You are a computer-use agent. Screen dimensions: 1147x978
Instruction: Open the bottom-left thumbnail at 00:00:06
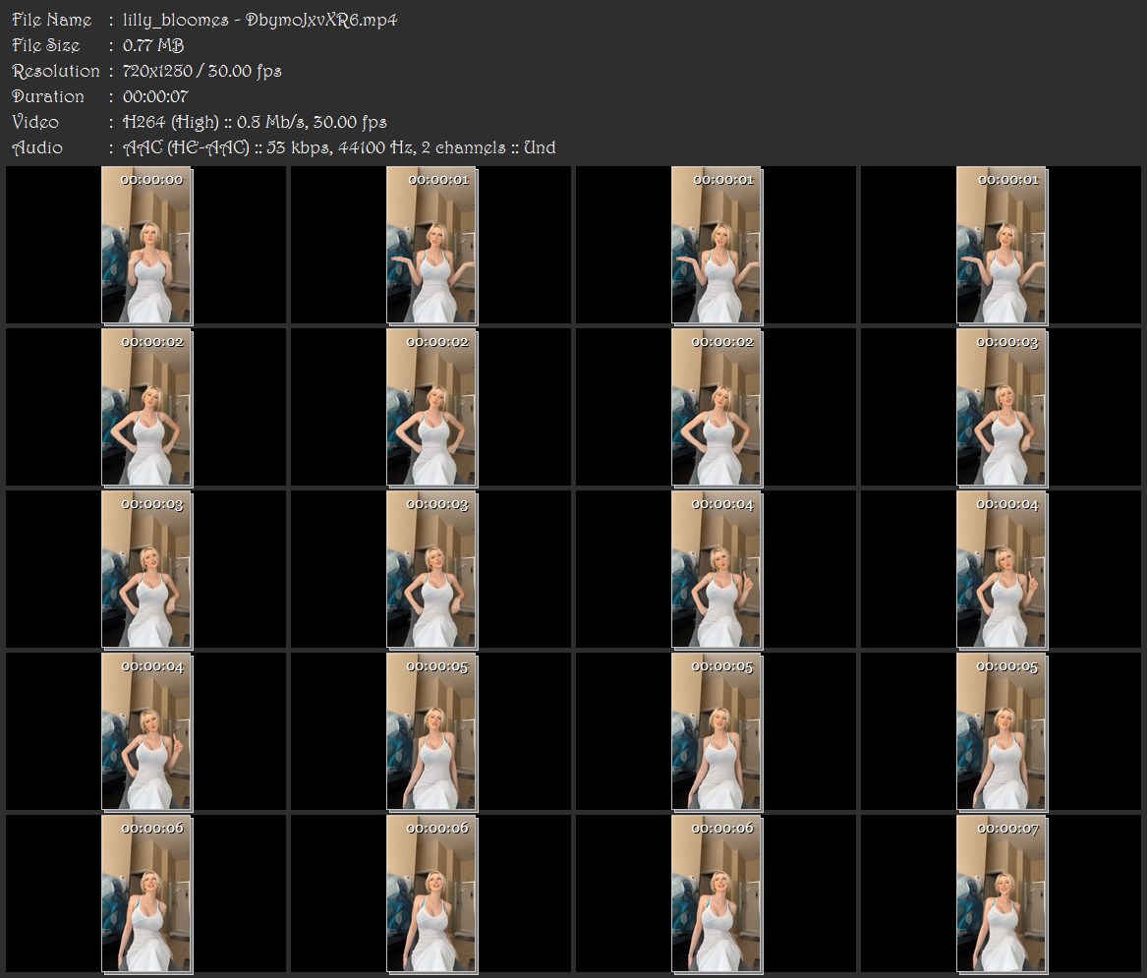pos(146,893)
